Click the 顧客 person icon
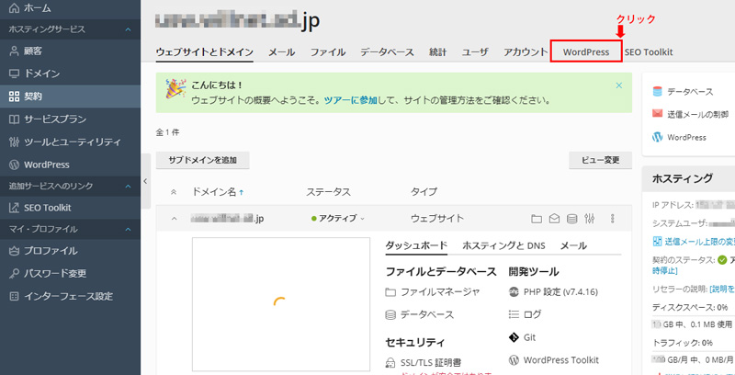 (x=14, y=51)
